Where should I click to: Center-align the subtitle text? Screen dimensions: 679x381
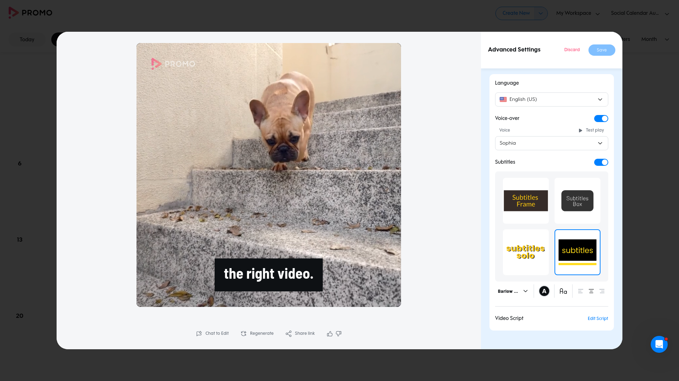(591, 291)
